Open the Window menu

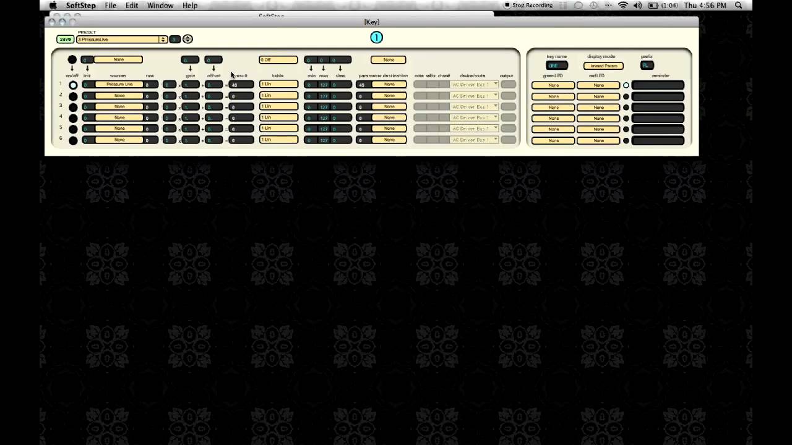pos(160,6)
